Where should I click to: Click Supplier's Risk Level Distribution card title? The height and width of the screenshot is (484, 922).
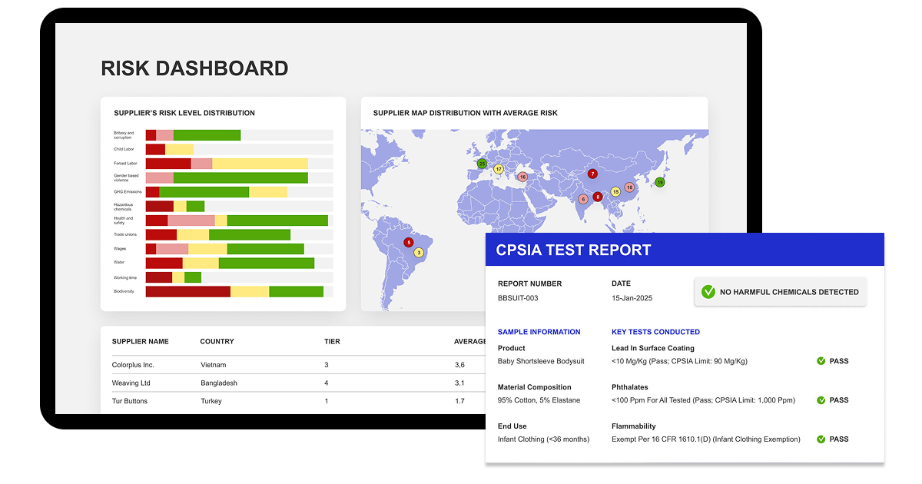[184, 113]
